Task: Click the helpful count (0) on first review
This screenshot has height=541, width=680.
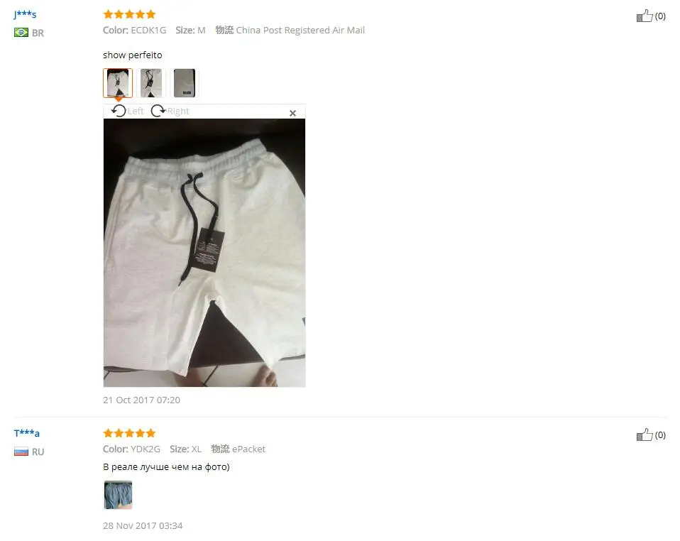Action: [660, 16]
